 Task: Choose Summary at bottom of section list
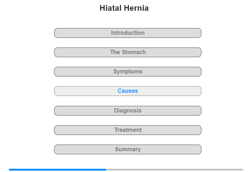(x=128, y=149)
